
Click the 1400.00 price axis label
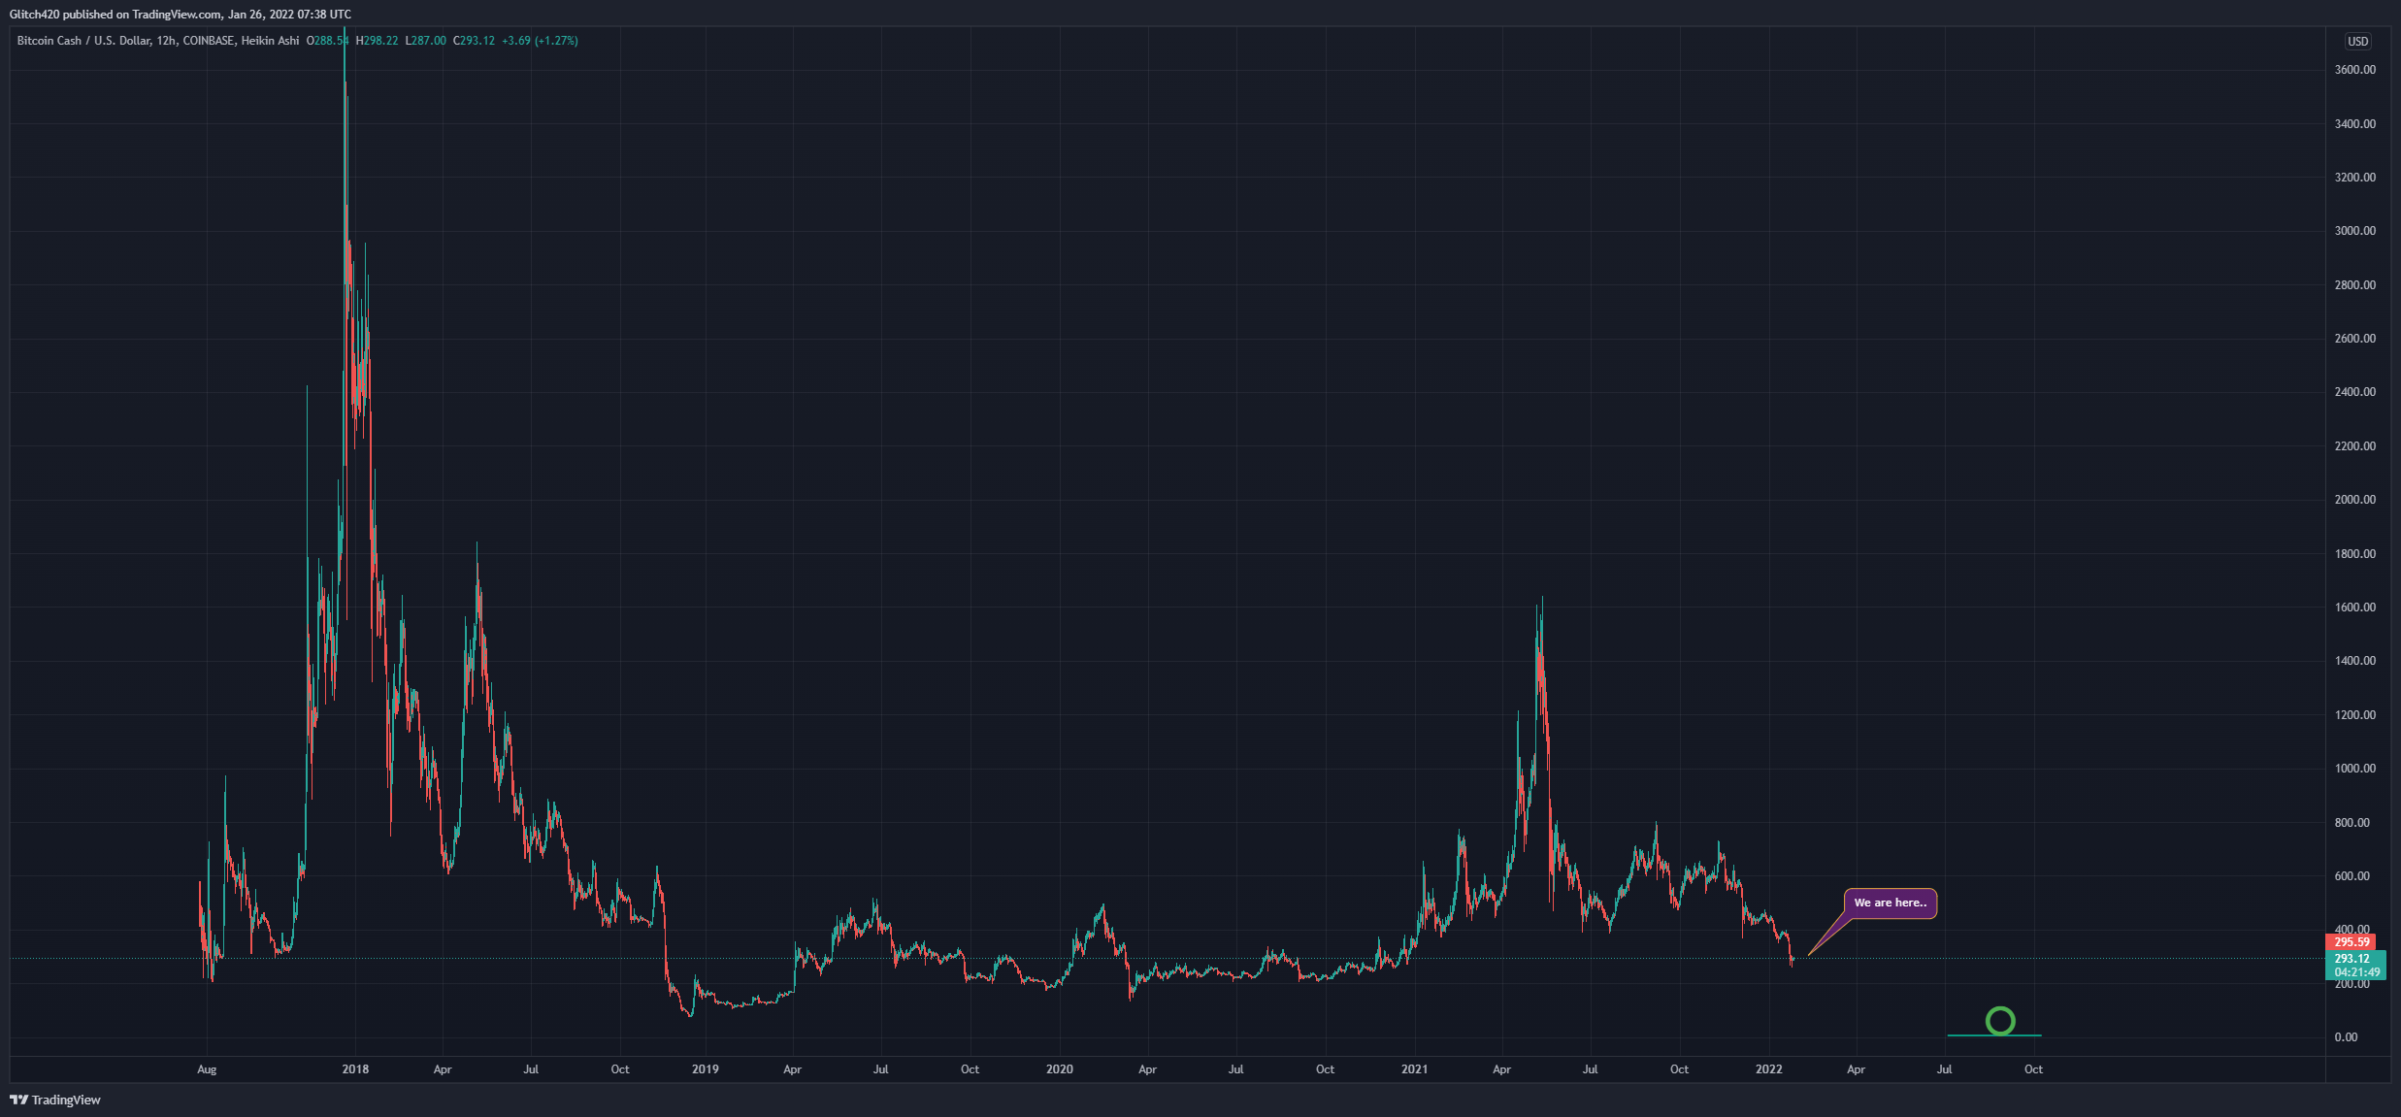pos(2355,661)
